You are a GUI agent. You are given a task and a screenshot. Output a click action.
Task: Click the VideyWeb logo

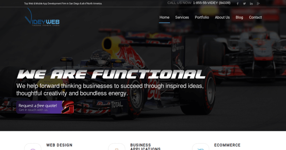click(42, 17)
